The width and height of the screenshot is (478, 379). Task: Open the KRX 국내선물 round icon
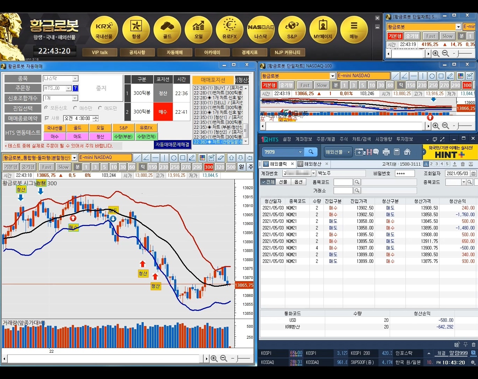tap(104, 30)
